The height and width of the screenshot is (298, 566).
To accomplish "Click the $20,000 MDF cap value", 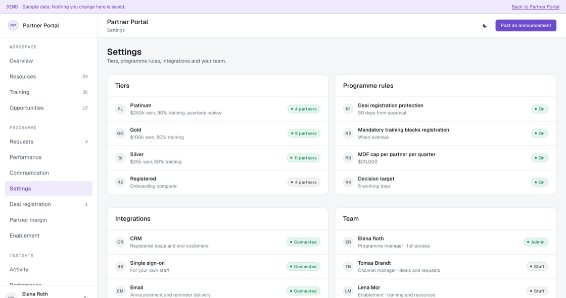I will pyautogui.click(x=367, y=162).
